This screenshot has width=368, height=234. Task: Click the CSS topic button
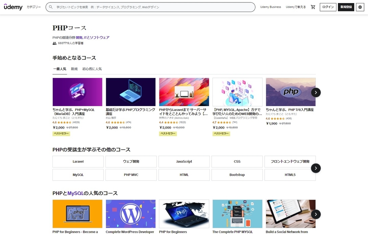point(237,161)
